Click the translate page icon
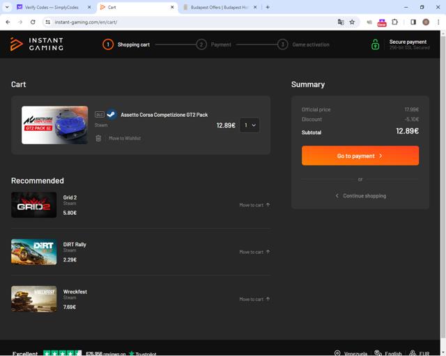This screenshot has height=356, width=446. (x=341, y=22)
